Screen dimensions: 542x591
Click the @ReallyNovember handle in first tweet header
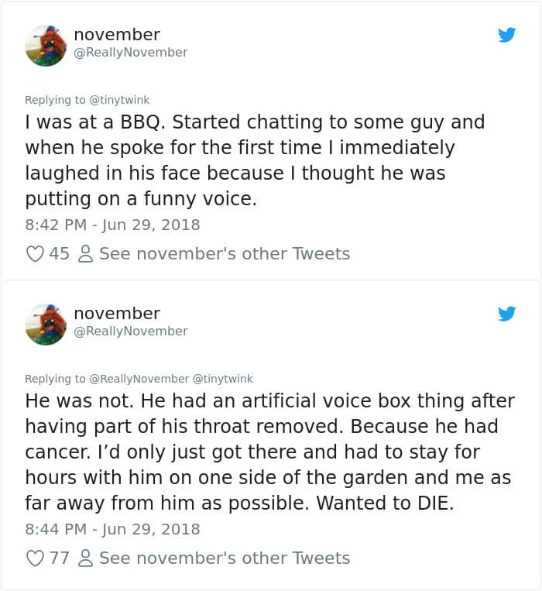[130, 53]
